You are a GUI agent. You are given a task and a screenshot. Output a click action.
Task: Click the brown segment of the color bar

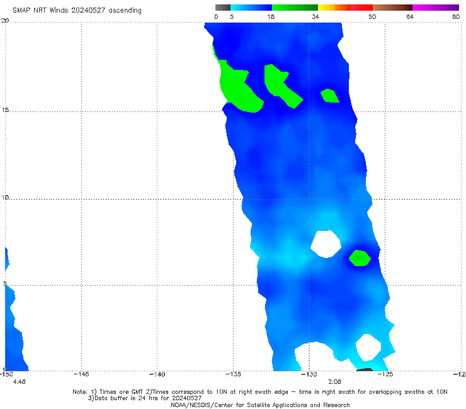click(392, 8)
